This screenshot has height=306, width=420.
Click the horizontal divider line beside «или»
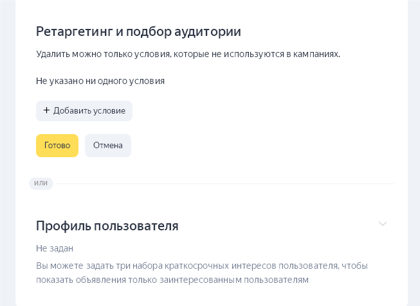click(225, 184)
